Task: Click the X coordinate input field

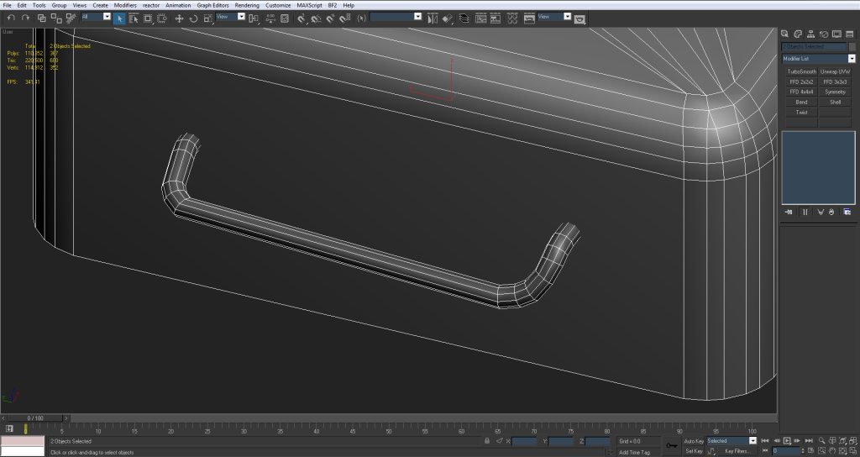Action: click(524, 441)
